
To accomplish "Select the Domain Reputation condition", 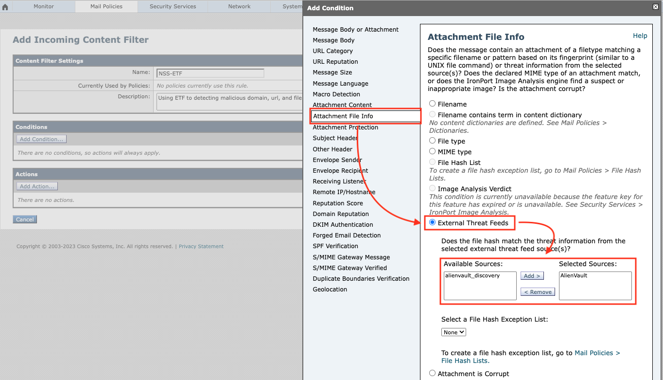I will 340,214.
